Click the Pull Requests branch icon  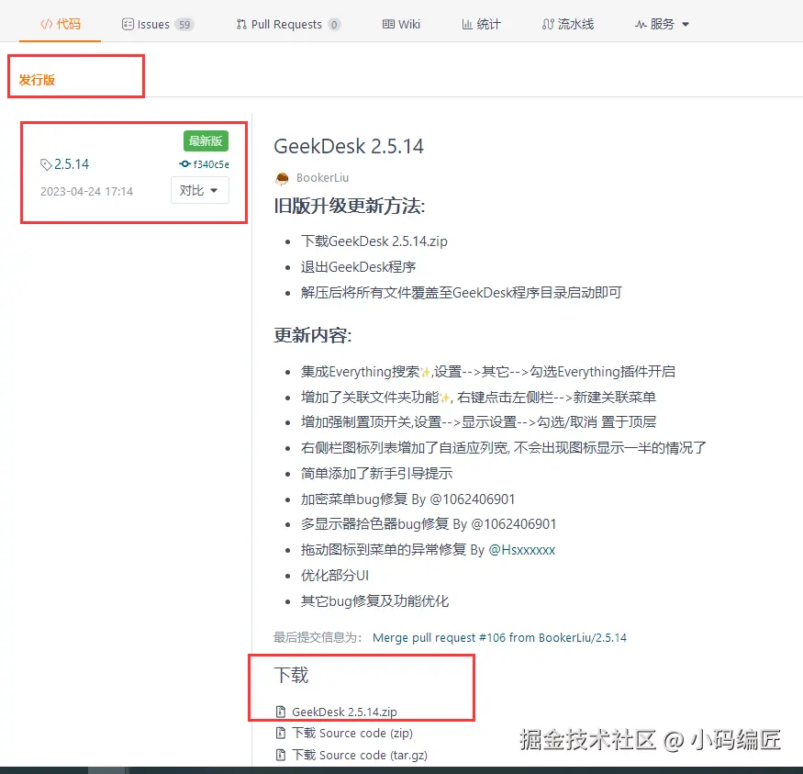tap(241, 24)
